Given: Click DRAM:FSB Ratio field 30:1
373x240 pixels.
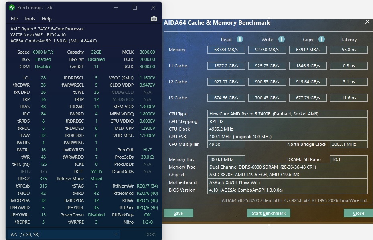Looking at the screenshot, I should coord(349,159).
